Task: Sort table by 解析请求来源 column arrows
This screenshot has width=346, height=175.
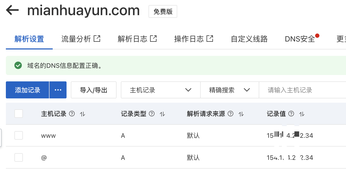Action: pyautogui.click(x=241, y=114)
